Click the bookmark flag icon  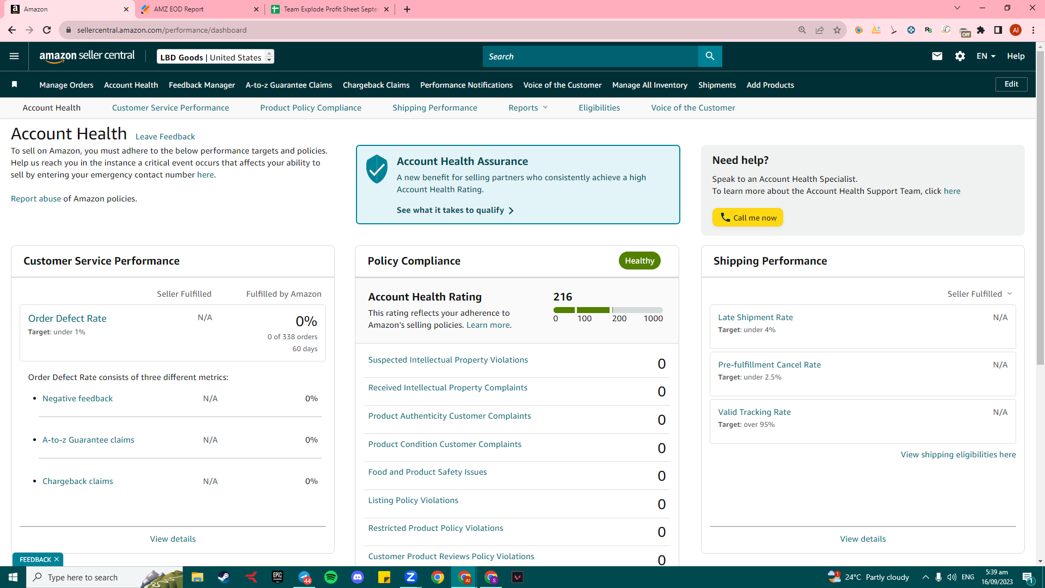[x=15, y=84]
